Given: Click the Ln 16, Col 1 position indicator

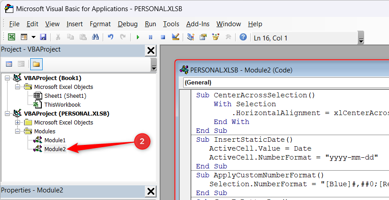Looking at the screenshot, I should (271, 38).
